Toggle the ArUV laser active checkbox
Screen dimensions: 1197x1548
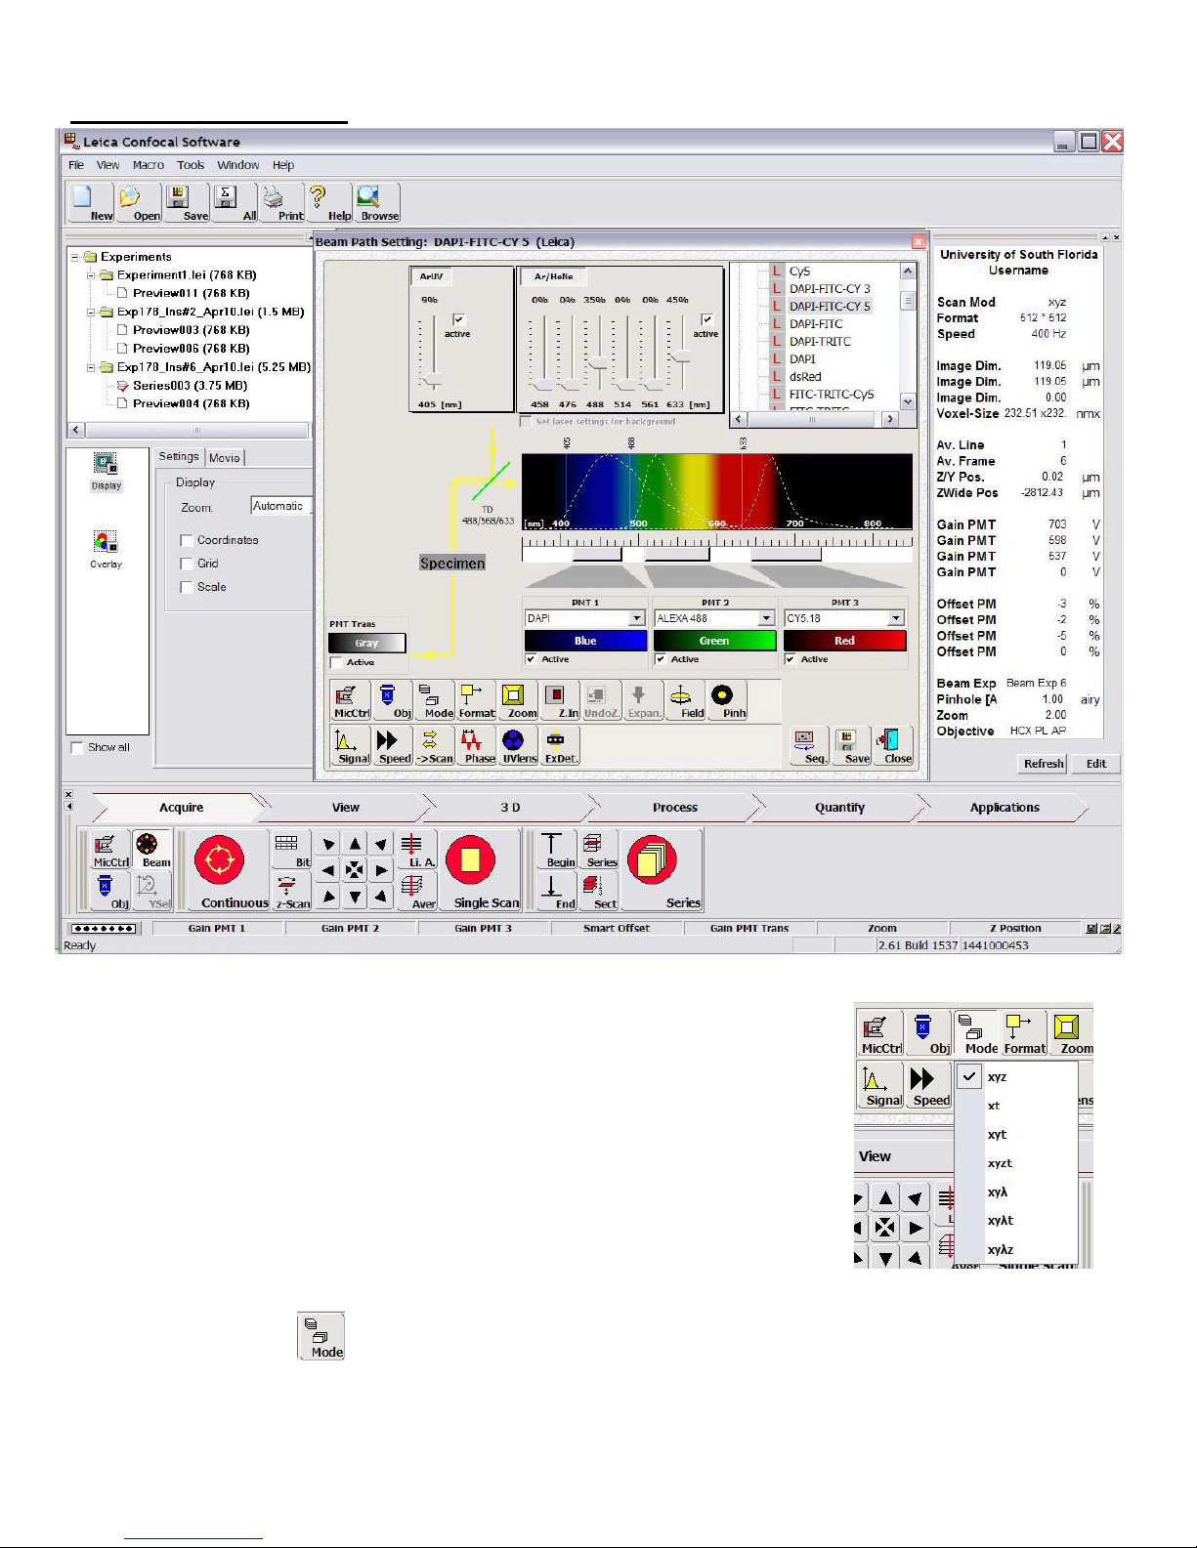click(459, 319)
